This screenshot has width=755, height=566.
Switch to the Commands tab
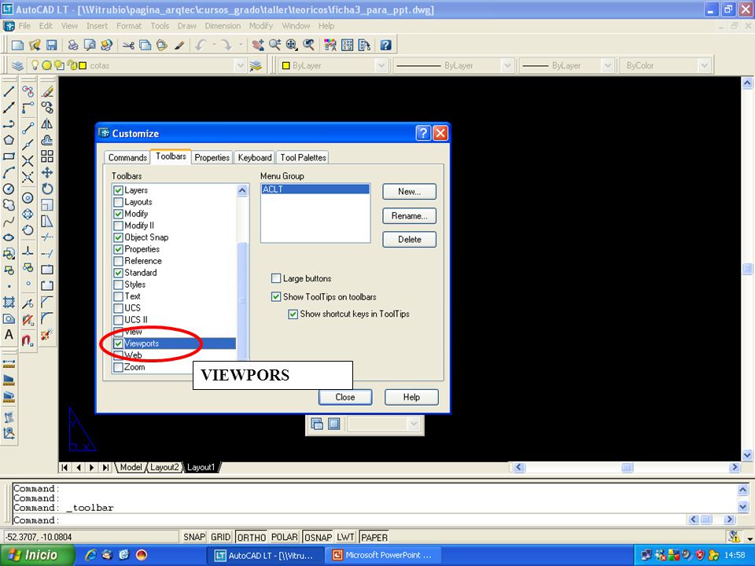click(127, 157)
